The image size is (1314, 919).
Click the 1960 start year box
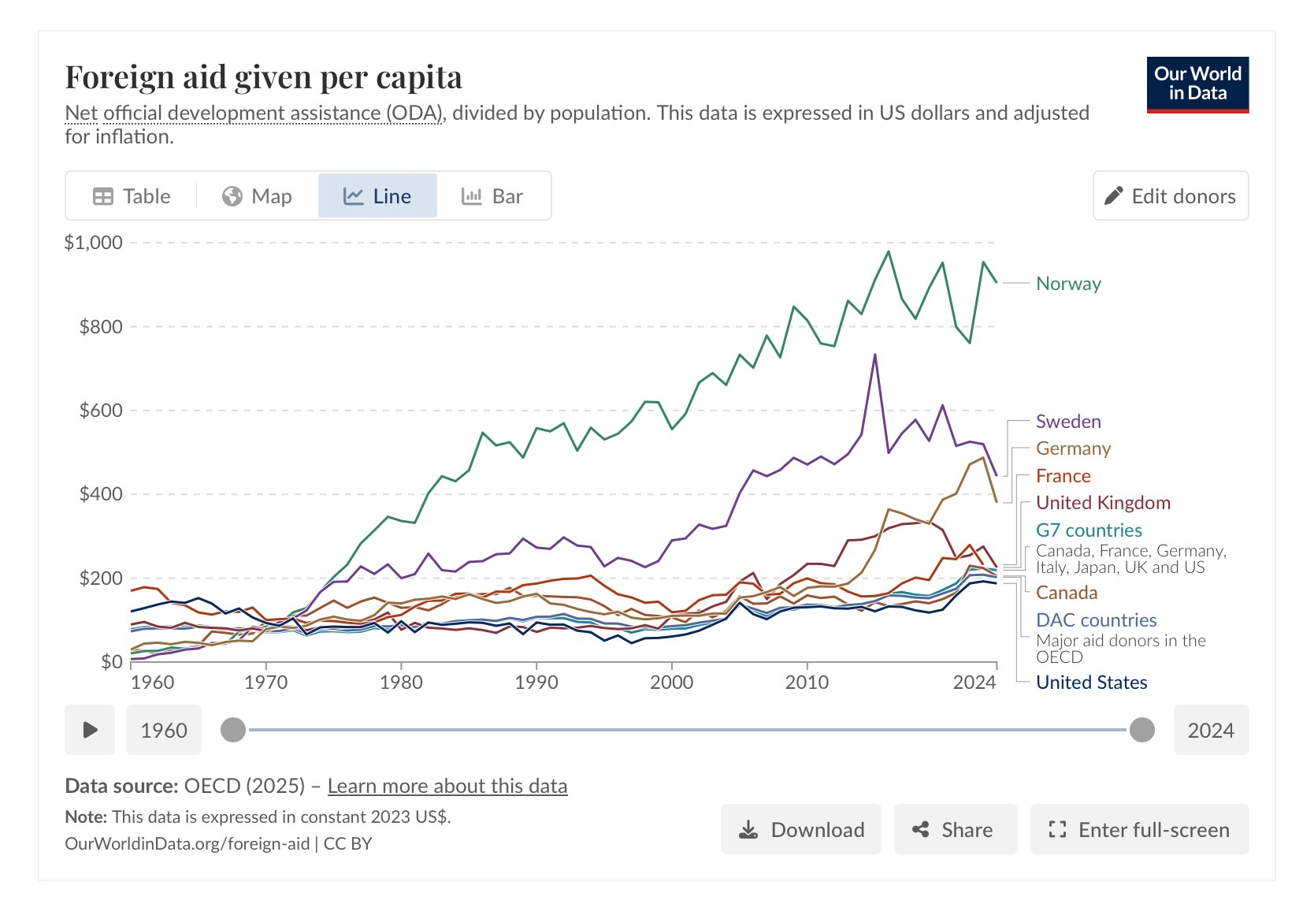(164, 730)
